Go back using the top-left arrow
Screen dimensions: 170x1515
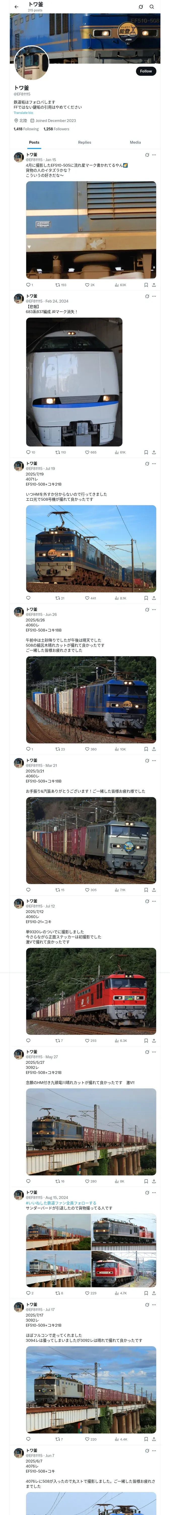coord(16,7)
